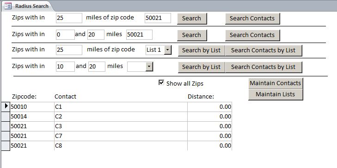Click contact cell C3

tap(121, 126)
